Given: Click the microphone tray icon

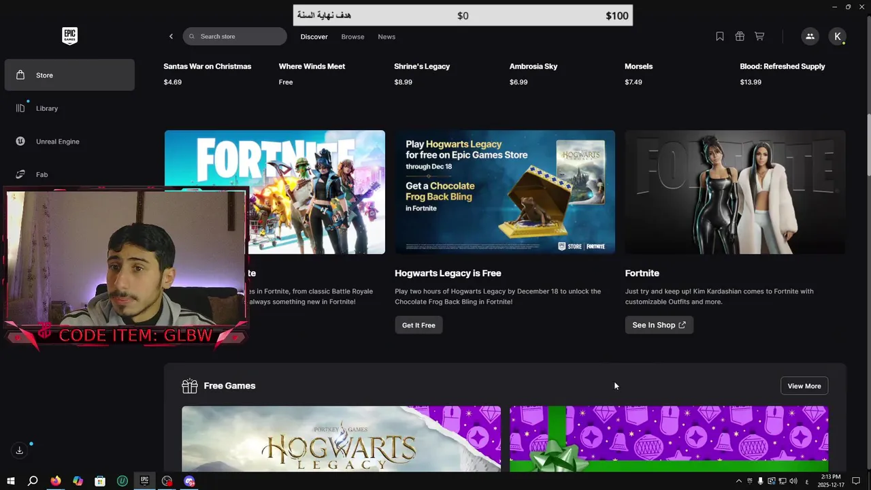Looking at the screenshot, I should [761, 481].
